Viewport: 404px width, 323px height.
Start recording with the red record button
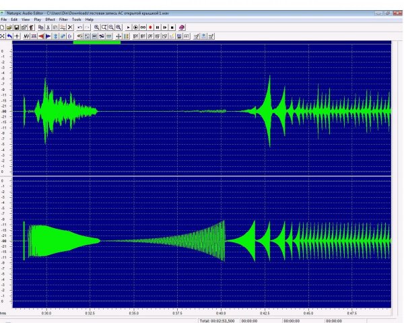150,28
